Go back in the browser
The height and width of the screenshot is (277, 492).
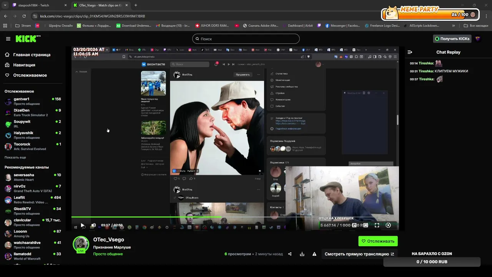(x=5, y=16)
